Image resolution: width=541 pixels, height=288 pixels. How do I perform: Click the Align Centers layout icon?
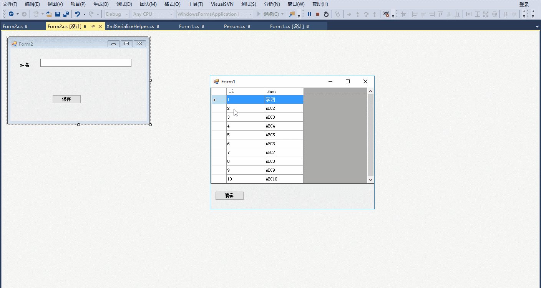click(x=423, y=14)
